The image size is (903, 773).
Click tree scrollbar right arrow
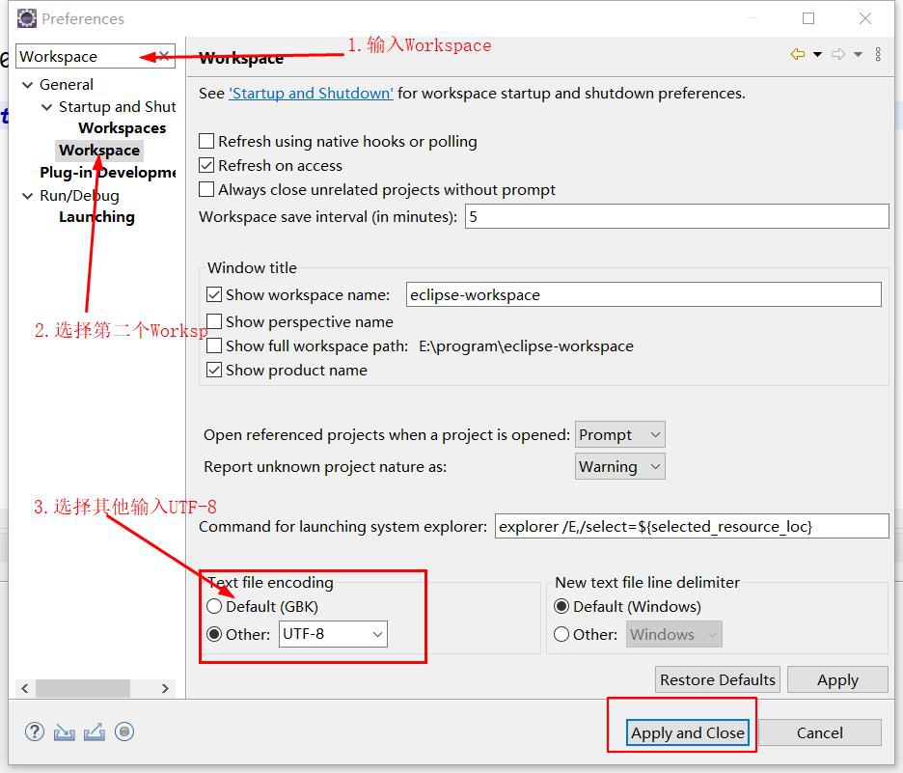click(165, 688)
